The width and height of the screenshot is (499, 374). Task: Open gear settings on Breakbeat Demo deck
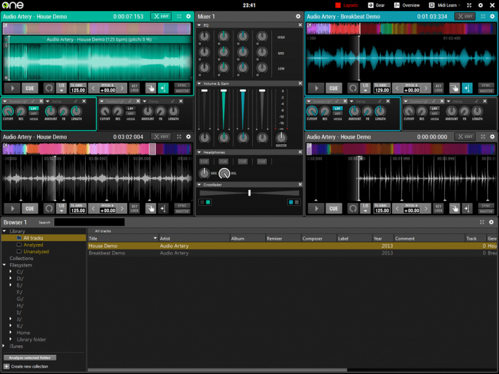tap(492, 16)
